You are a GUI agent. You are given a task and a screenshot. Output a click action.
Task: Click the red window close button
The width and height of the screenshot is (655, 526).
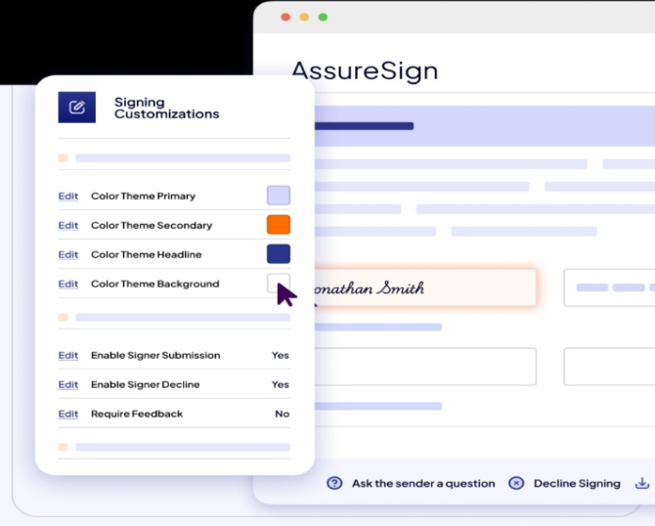285,18
